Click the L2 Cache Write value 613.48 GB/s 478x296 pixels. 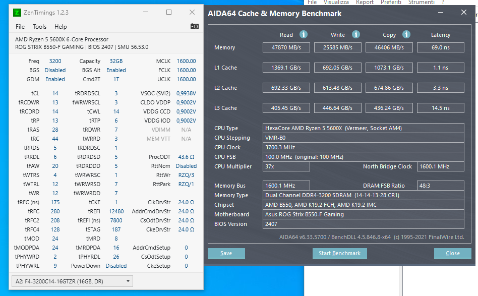(338, 88)
